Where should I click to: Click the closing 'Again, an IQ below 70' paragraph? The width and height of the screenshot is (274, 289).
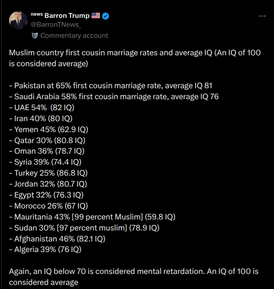click(134, 277)
